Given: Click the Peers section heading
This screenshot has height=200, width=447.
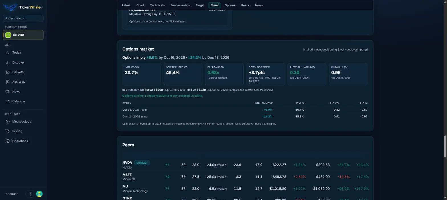Looking at the screenshot, I should point(128,145).
